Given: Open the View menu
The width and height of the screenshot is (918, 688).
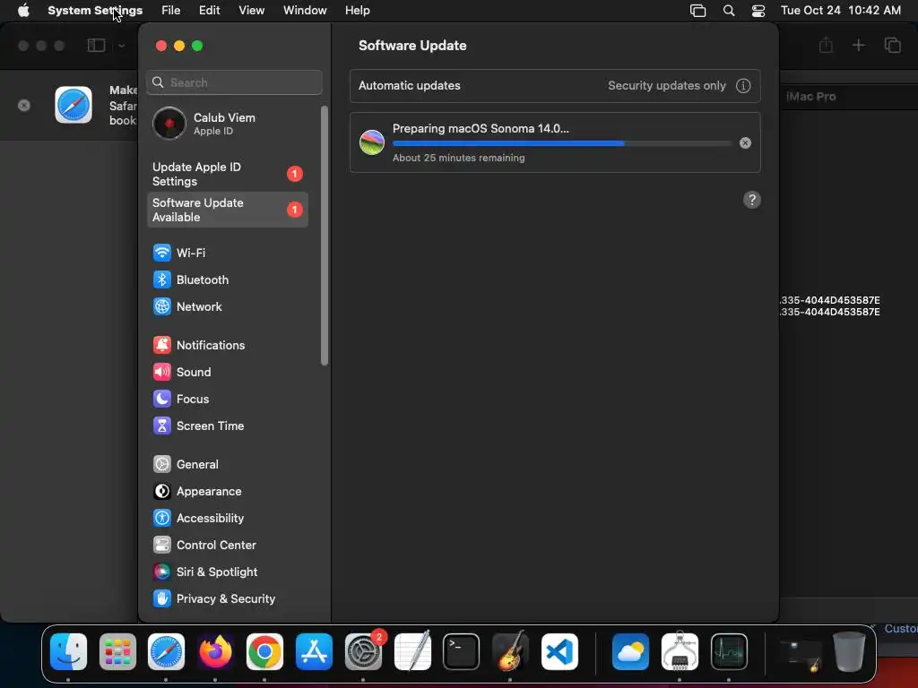Looking at the screenshot, I should (x=251, y=11).
